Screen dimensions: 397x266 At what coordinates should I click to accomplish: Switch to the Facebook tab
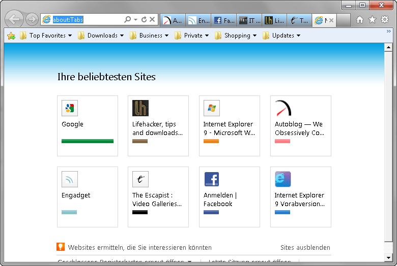[x=224, y=20]
